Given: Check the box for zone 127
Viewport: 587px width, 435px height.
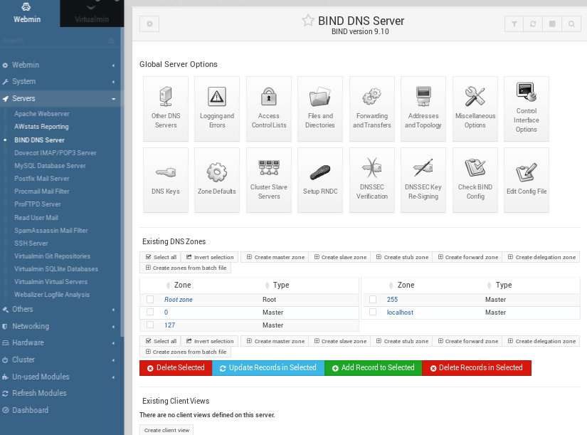Looking at the screenshot, I should 150,325.
